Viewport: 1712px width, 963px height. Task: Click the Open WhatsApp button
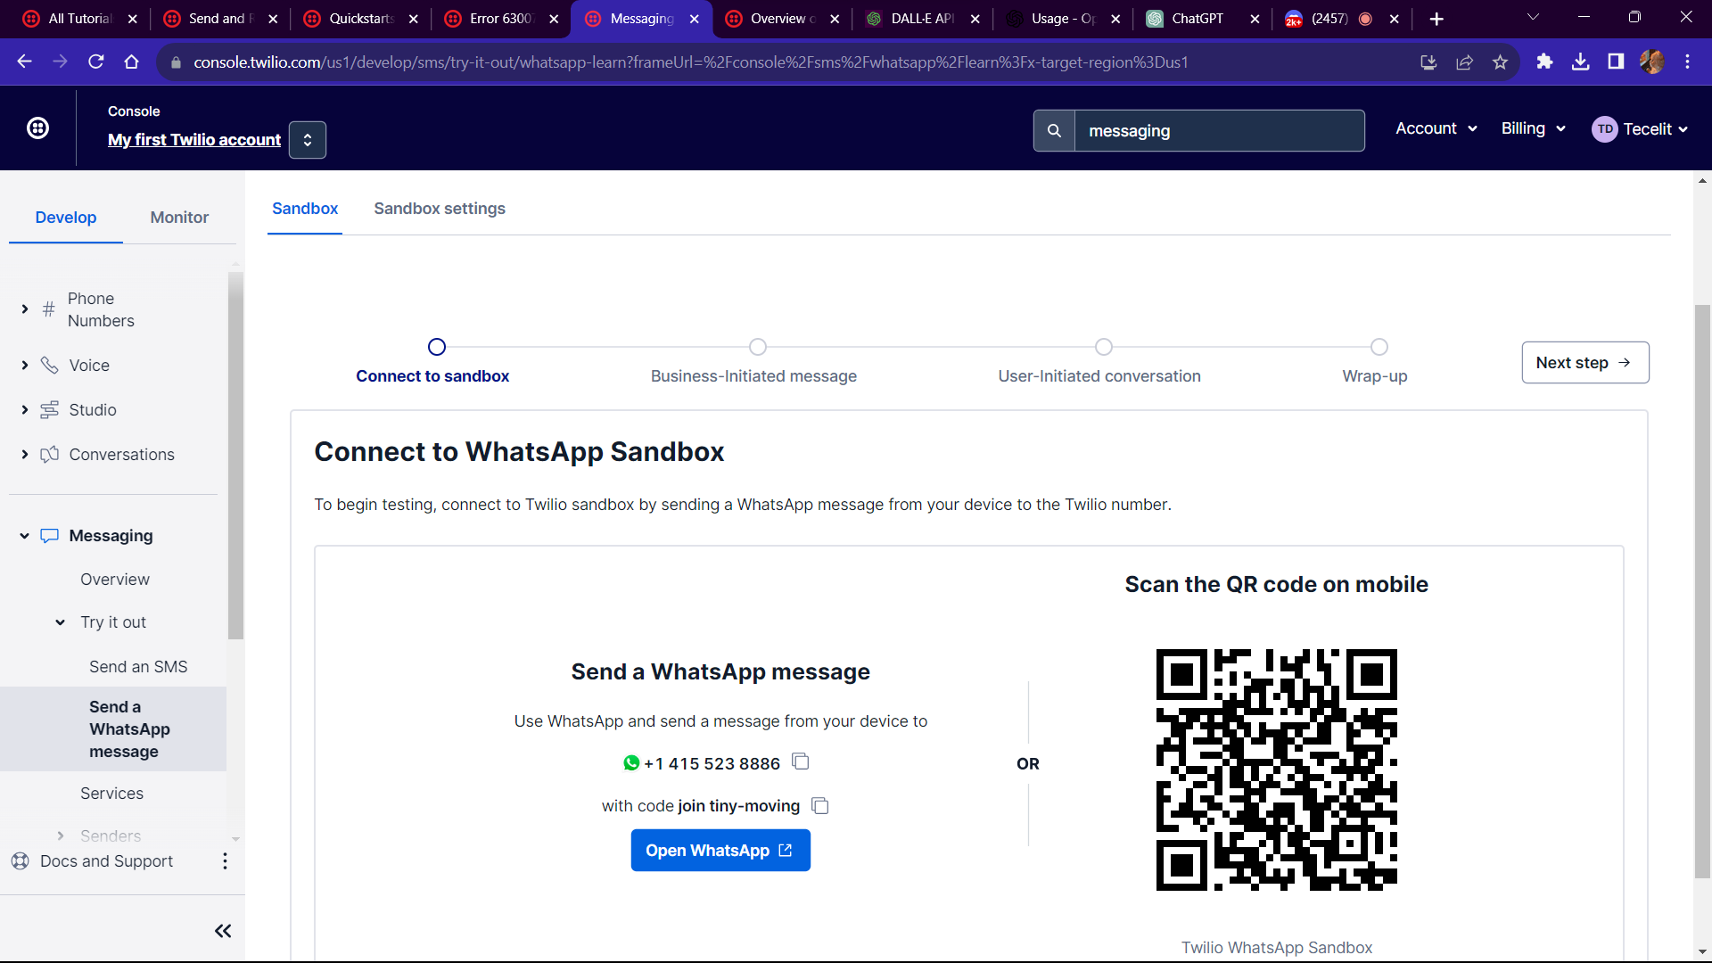720,851
